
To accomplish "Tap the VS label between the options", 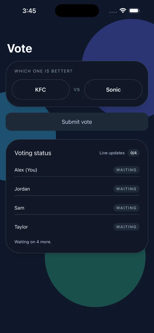I will (x=77, y=89).
